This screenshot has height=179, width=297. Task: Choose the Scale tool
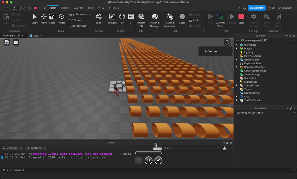point(52,19)
